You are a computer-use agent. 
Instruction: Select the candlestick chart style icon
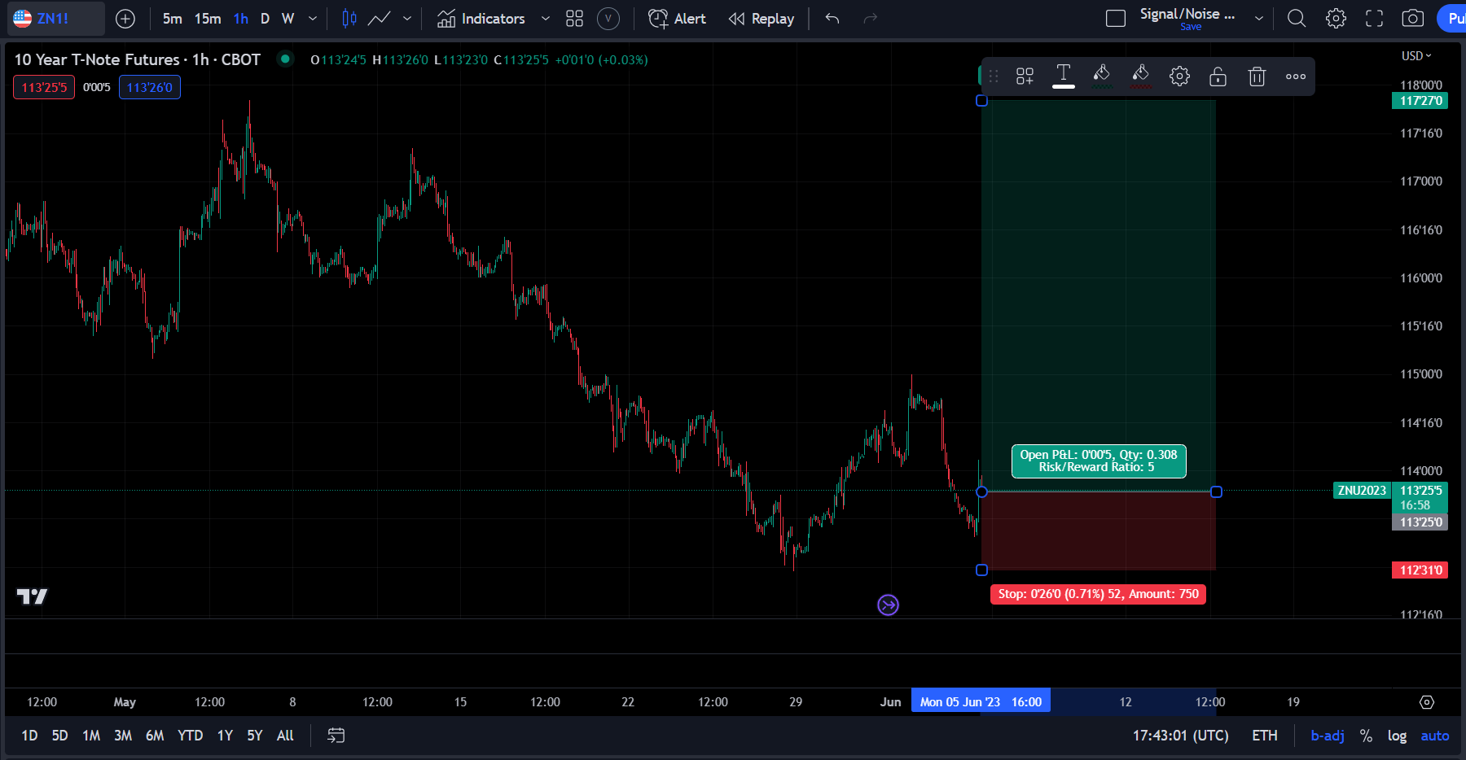(x=349, y=18)
